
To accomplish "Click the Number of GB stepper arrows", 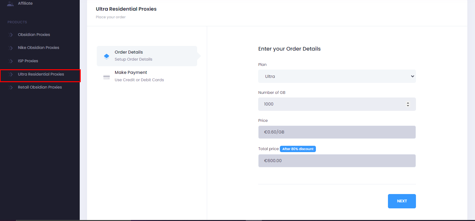I will tap(408, 104).
